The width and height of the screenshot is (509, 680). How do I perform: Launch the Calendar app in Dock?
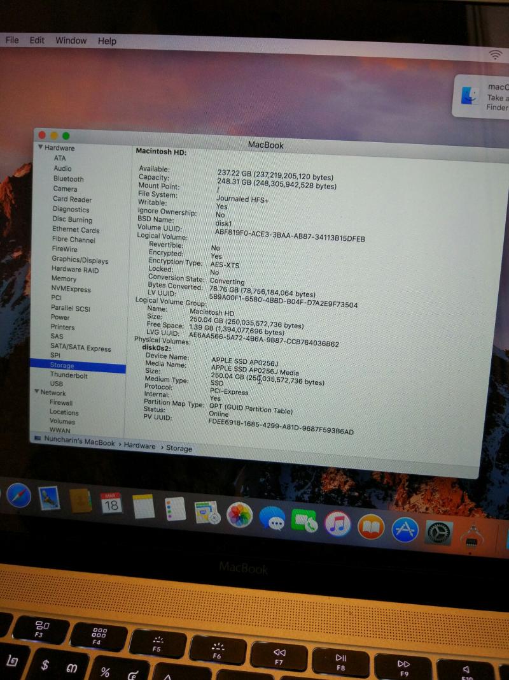click(111, 503)
